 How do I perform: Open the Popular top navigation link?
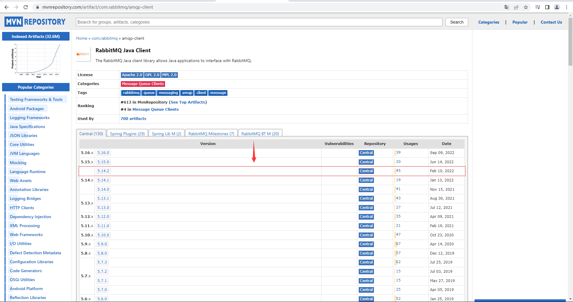tap(520, 22)
